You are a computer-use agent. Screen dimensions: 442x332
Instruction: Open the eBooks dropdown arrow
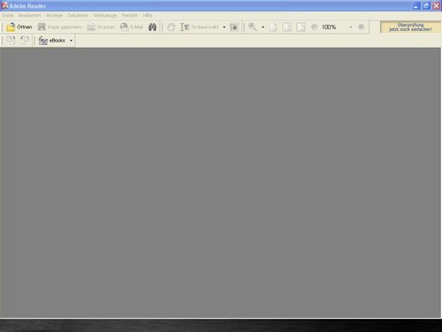71,41
